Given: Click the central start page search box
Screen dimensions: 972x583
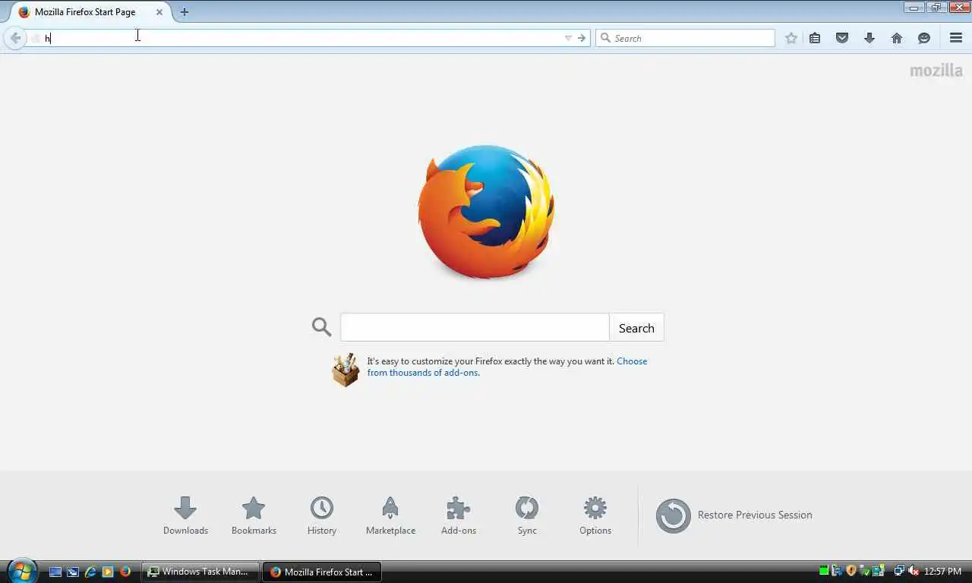Looking at the screenshot, I should click(475, 328).
